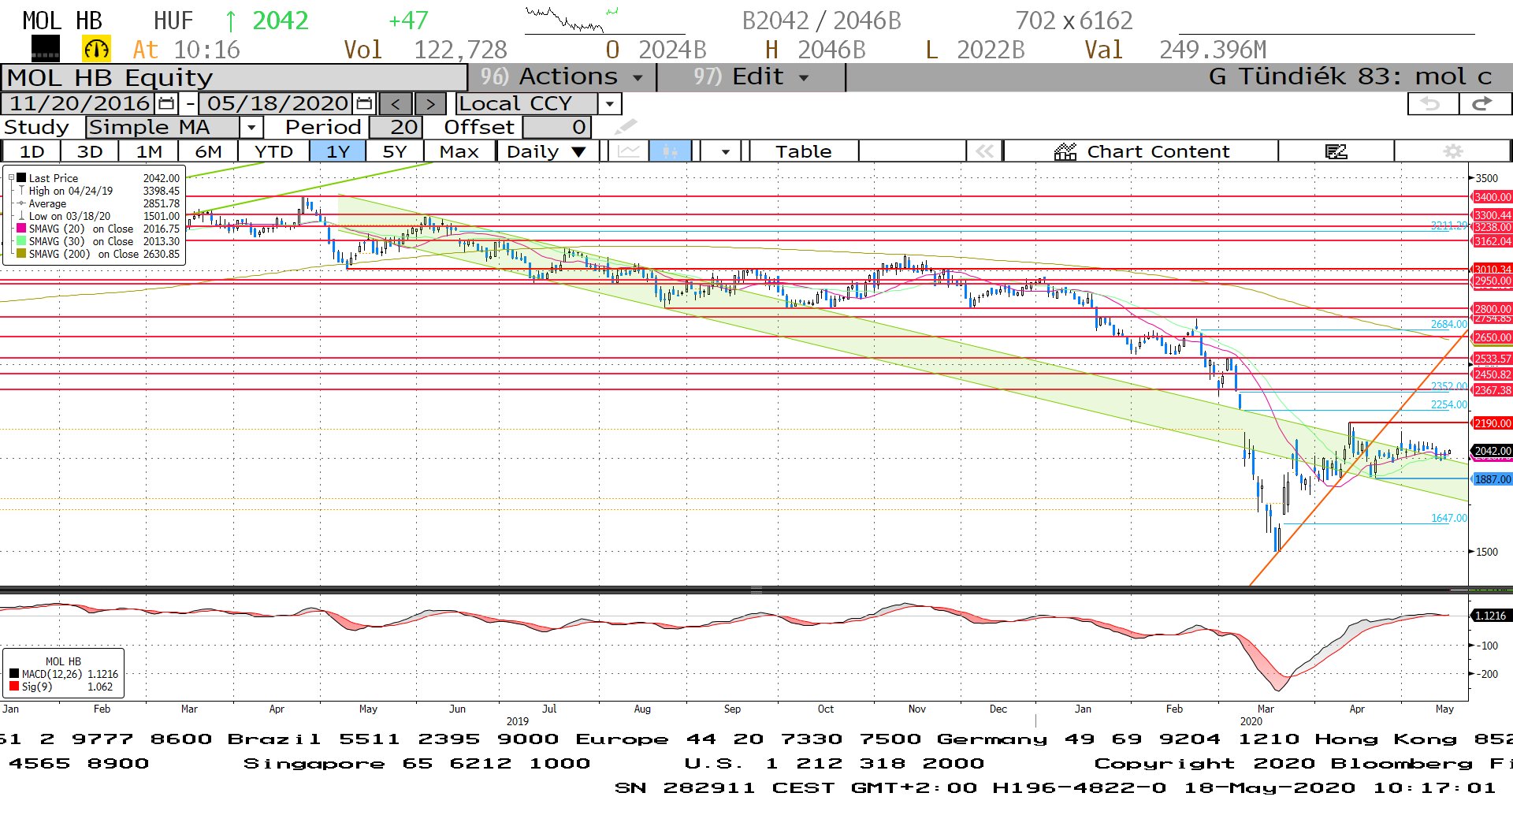Open the chart annotations edit icon
The width and height of the screenshot is (1513, 819).
(1336, 151)
